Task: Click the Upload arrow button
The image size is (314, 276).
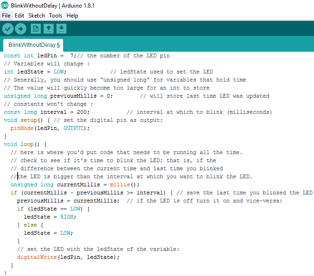Action: 20,29
